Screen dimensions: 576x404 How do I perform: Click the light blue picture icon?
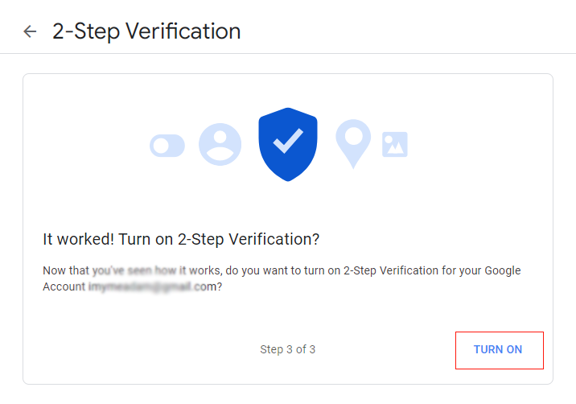point(395,144)
